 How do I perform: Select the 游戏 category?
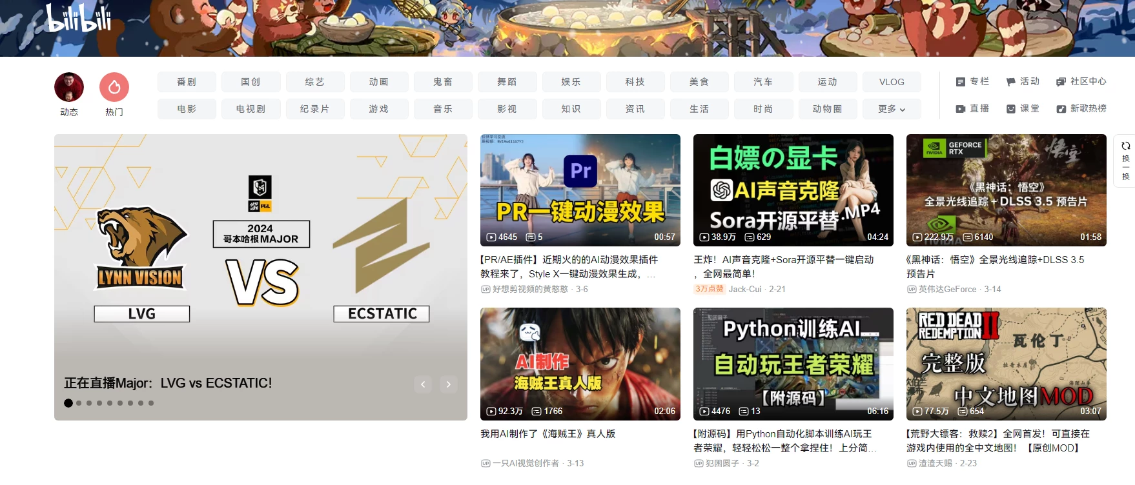pos(379,109)
